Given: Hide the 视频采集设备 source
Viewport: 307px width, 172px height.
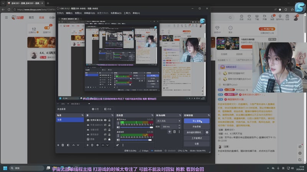Looking at the screenshot, I should pos(105,120).
